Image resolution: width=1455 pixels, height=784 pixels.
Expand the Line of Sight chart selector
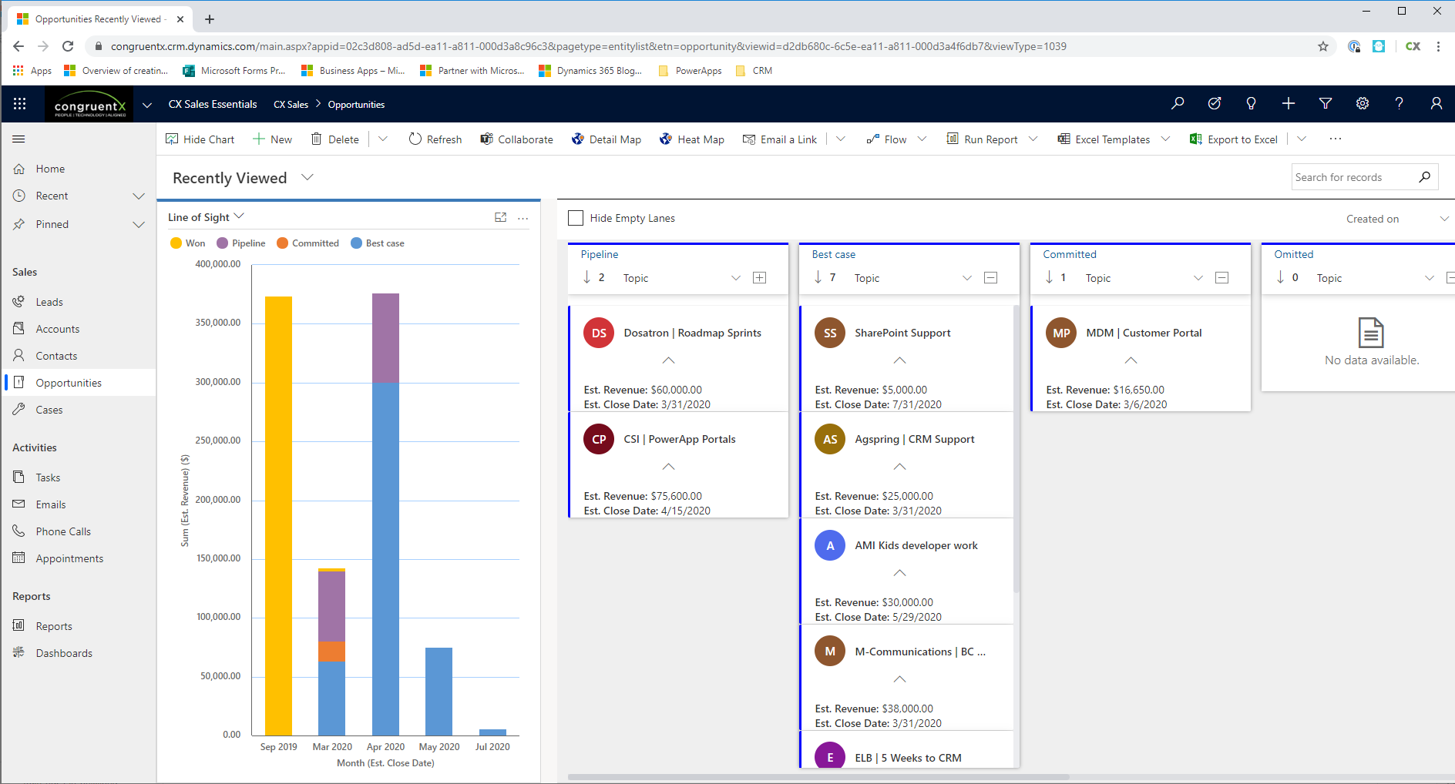click(240, 216)
